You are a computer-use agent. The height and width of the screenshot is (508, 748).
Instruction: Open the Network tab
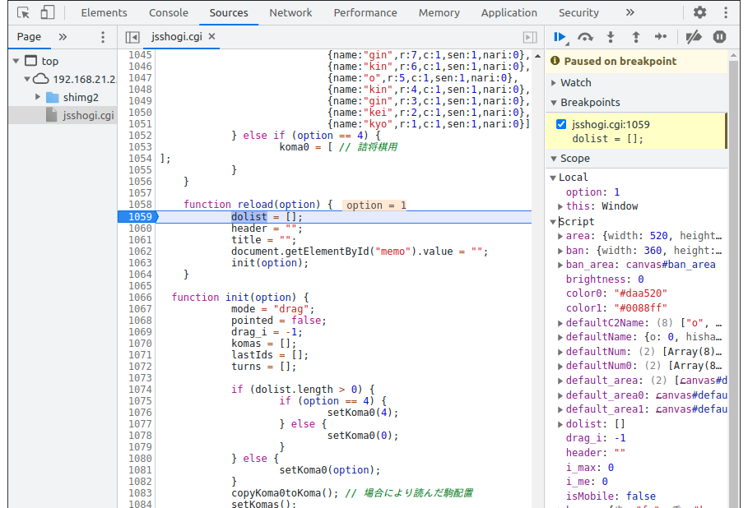point(290,12)
